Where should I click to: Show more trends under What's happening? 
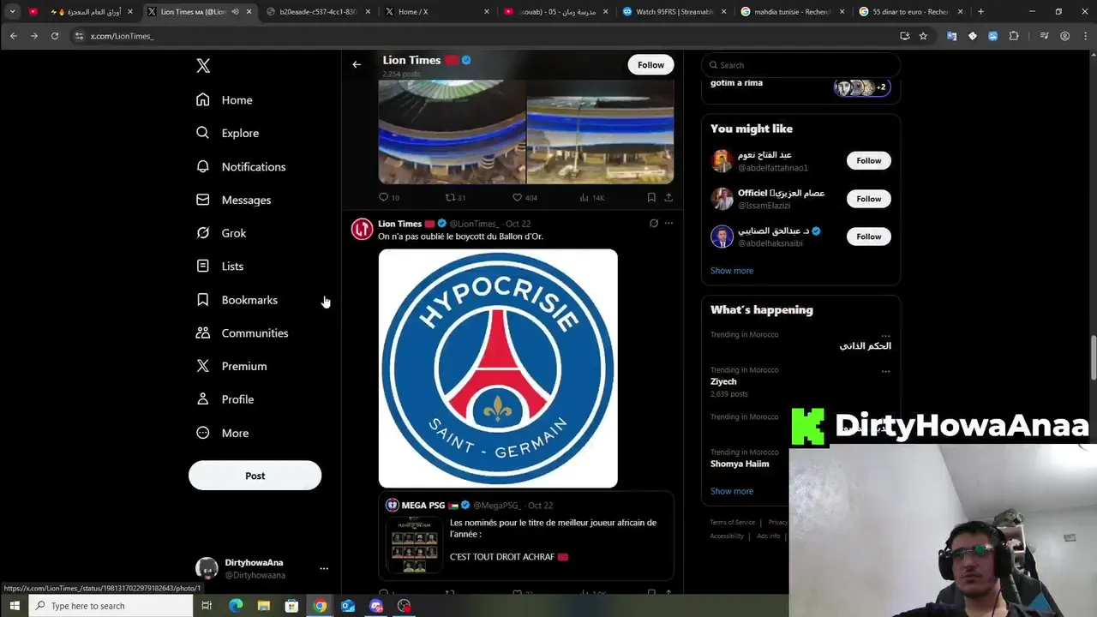tap(732, 491)
